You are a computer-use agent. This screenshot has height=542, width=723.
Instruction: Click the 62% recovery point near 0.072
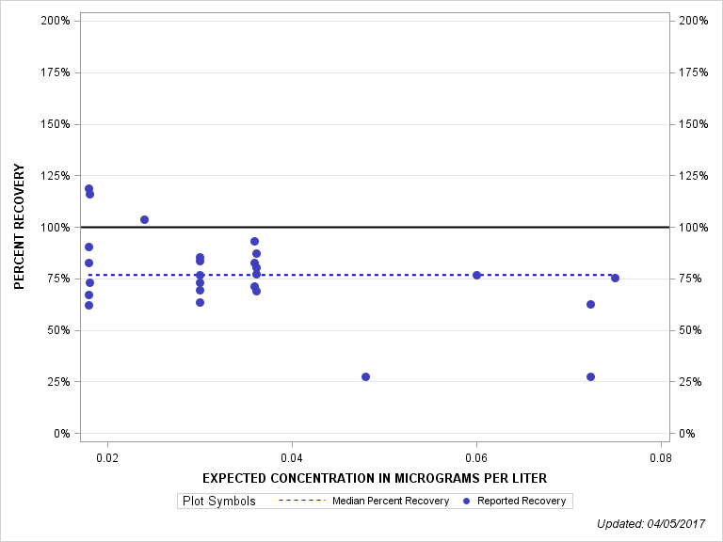point(590,305)
